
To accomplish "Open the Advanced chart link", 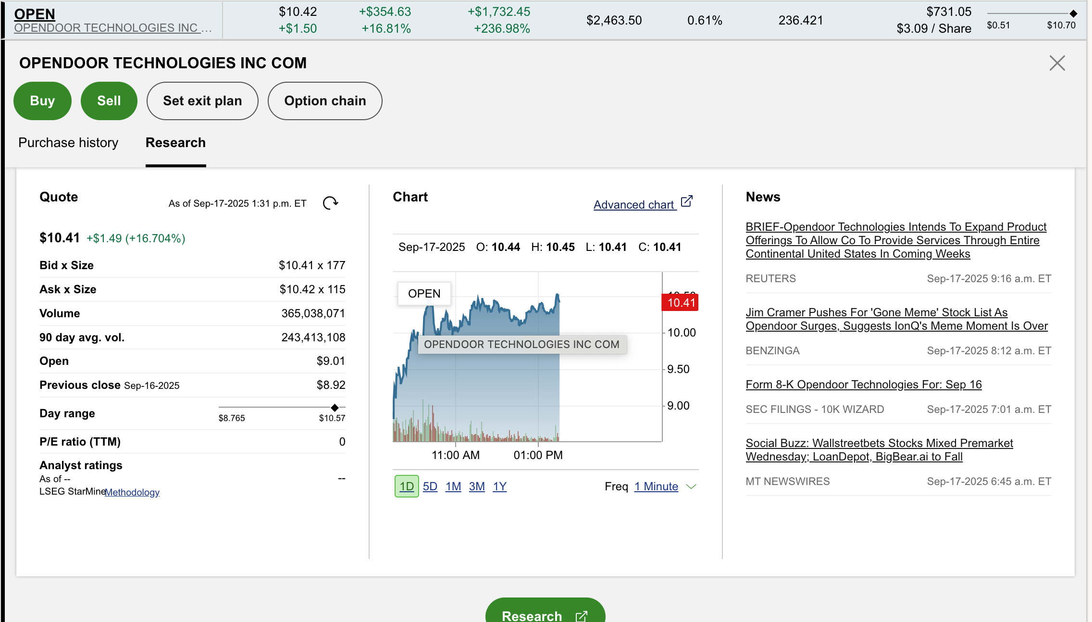I will (x=634, y=205).
